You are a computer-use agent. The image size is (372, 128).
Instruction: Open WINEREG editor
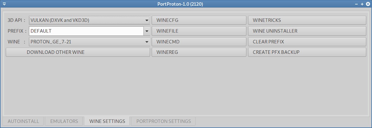pyautogui.click(x=199, y=52)
